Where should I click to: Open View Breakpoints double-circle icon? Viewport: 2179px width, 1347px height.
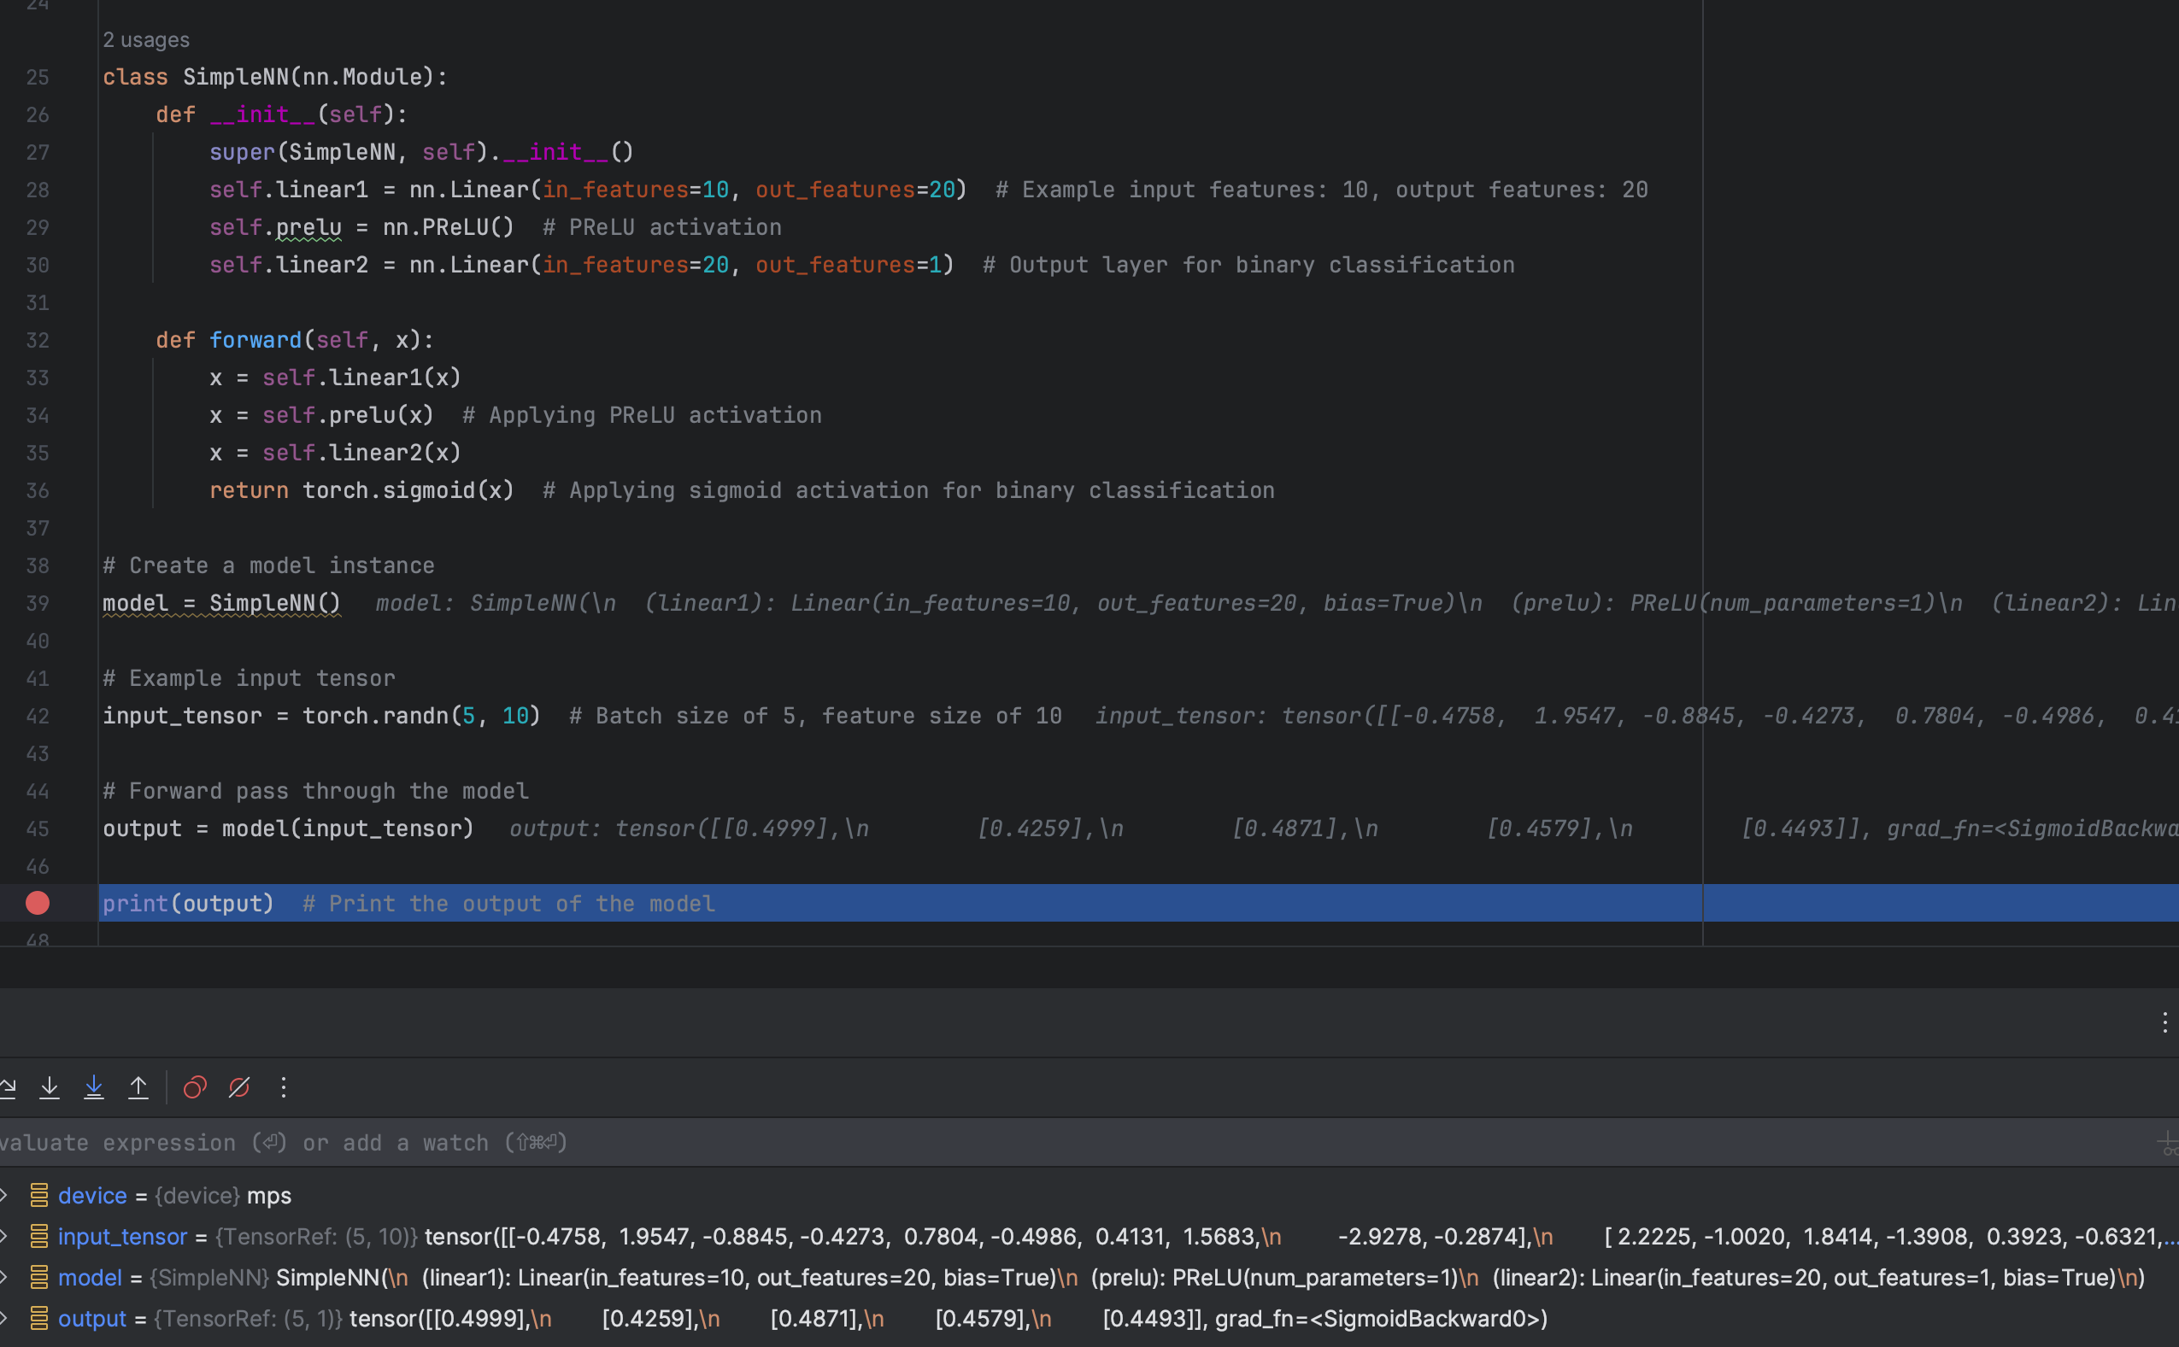(x=194, y=1086)
